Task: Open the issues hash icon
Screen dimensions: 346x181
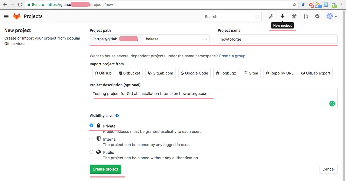Action: click(x=294, y=16)
